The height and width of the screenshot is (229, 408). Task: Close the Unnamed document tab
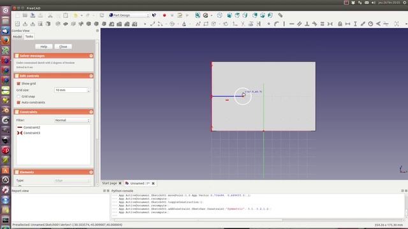[x=153, y=183]
